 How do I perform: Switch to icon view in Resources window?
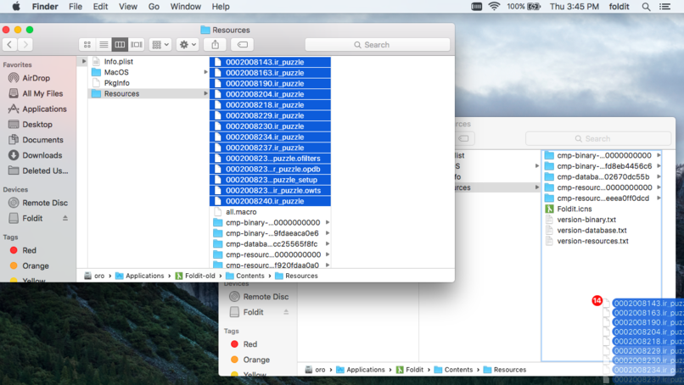[87, 44]
